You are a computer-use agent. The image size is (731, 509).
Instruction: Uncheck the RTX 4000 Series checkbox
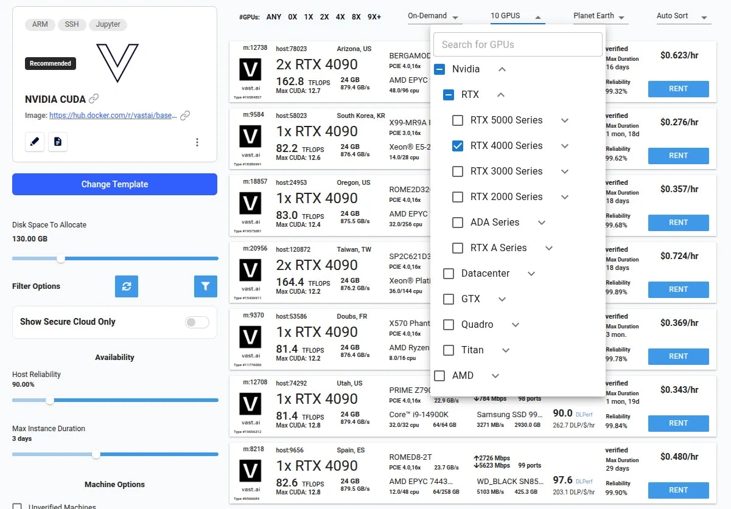tap(457, 145)
